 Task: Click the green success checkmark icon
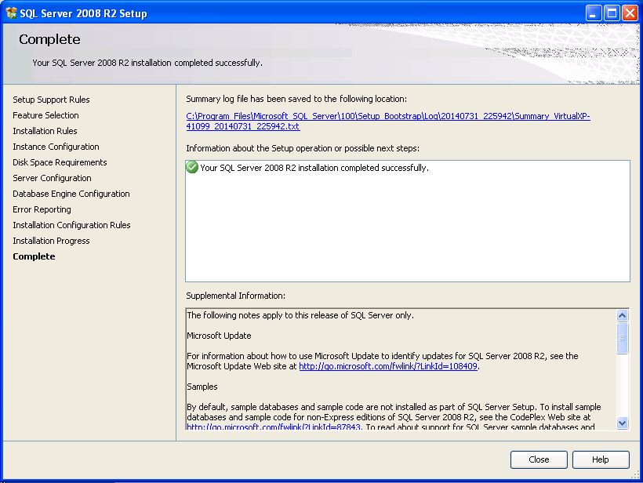[x=192, y=168]
